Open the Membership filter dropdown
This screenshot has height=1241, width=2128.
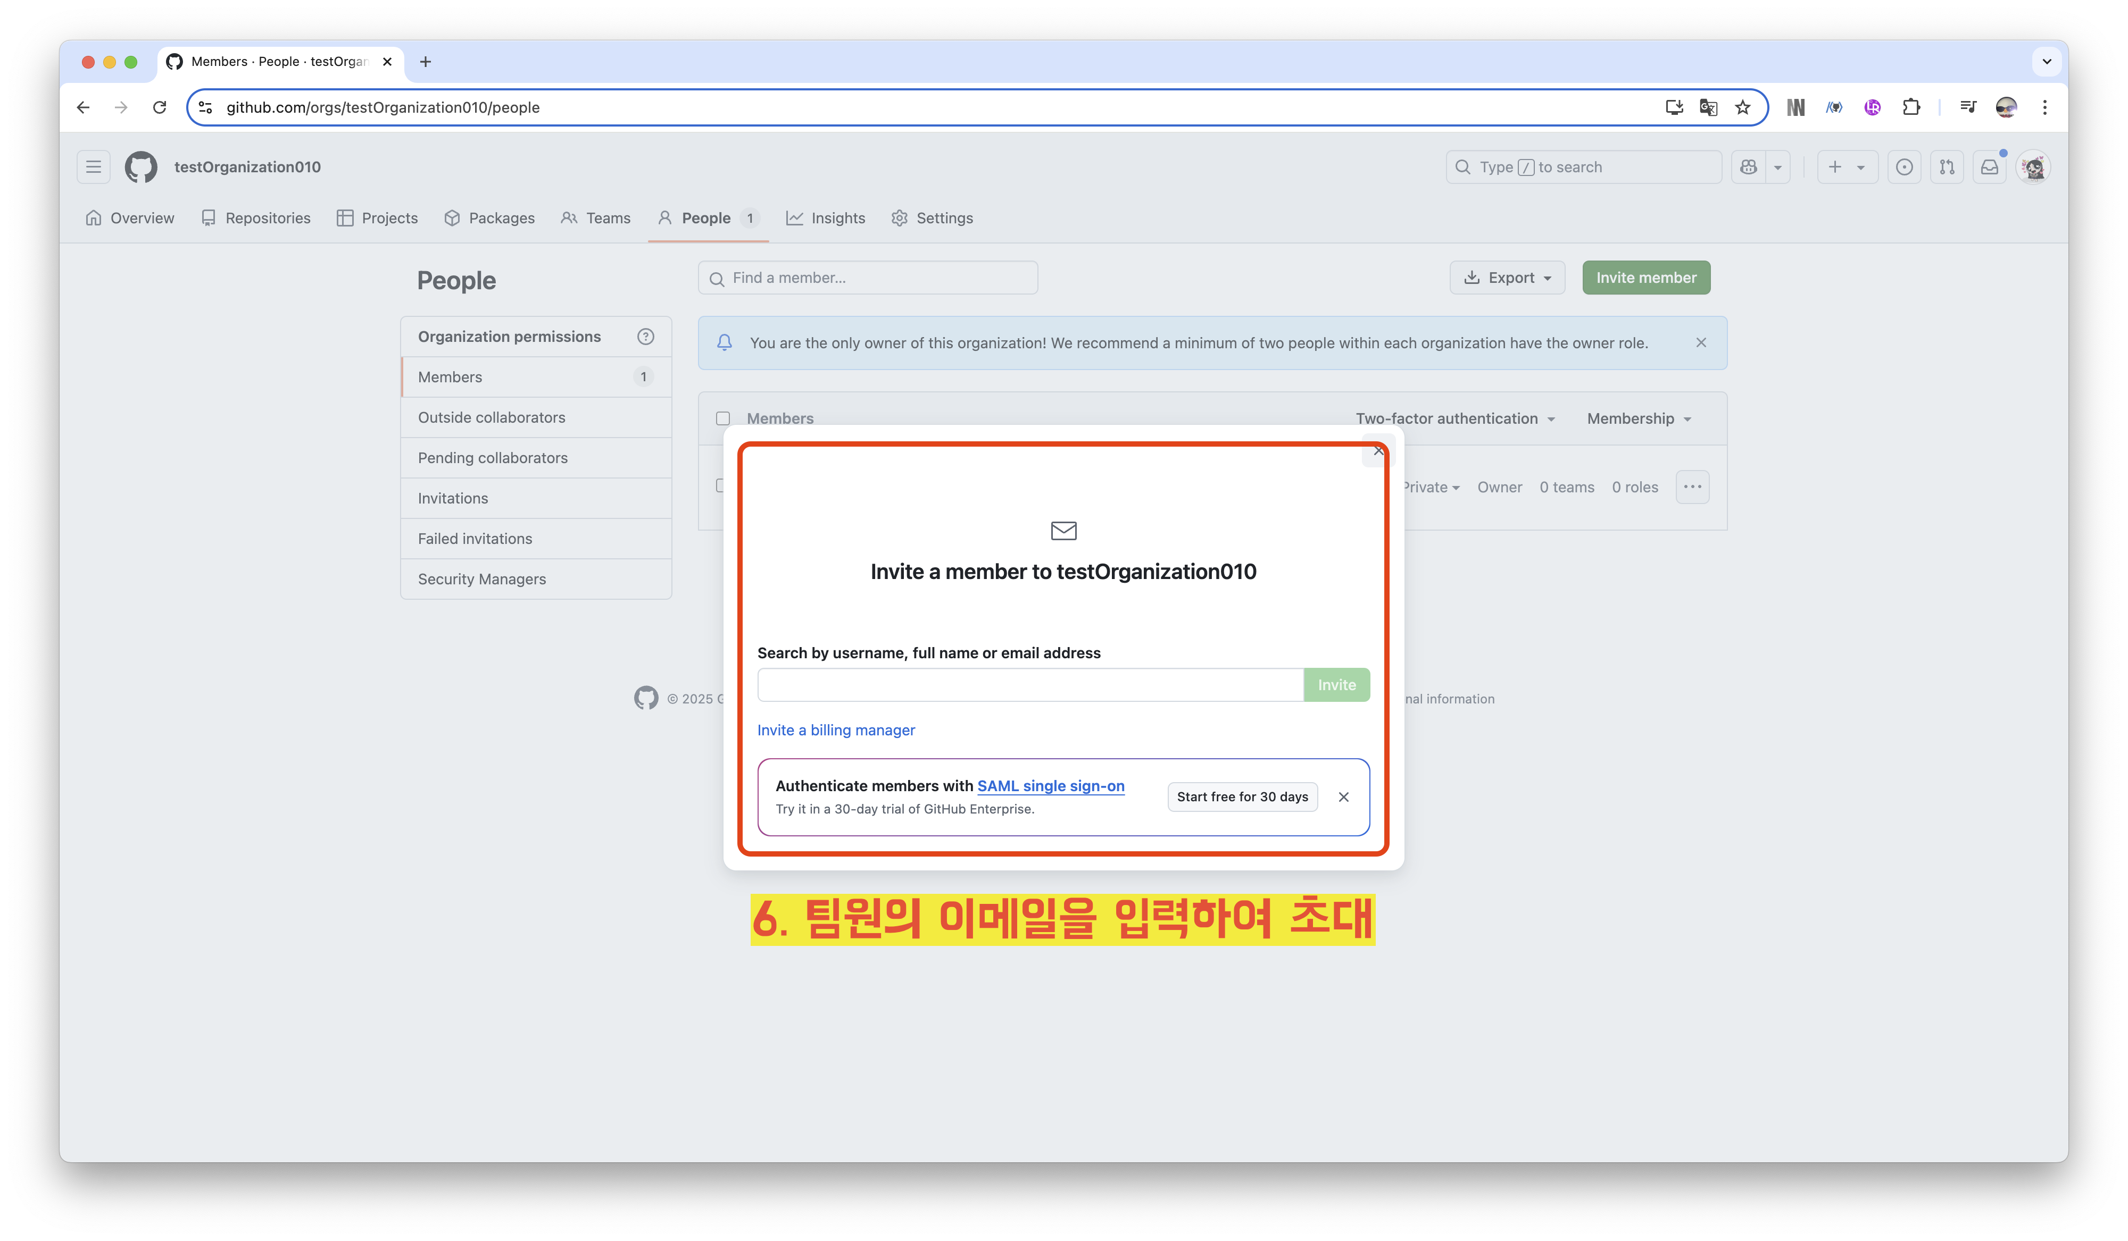pyautogui.click(x=1638, y=419)
